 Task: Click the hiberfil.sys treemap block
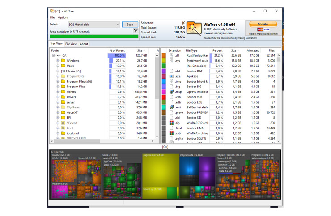(x=155, y=193)
